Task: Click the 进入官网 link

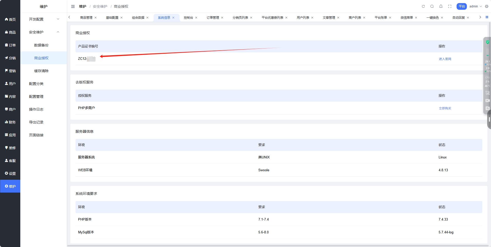Action: pos(445,59)
